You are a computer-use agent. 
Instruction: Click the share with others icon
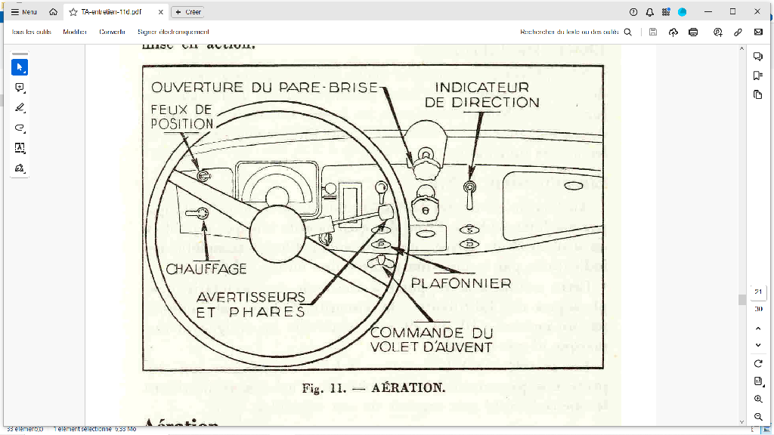(x=718, y=32)
